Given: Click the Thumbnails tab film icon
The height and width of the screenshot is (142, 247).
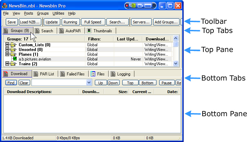Looking at the screenshot, I should coord(89,31).
